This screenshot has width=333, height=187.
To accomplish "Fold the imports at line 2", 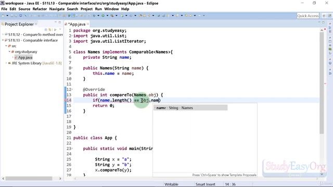I will tap(72, 36).
